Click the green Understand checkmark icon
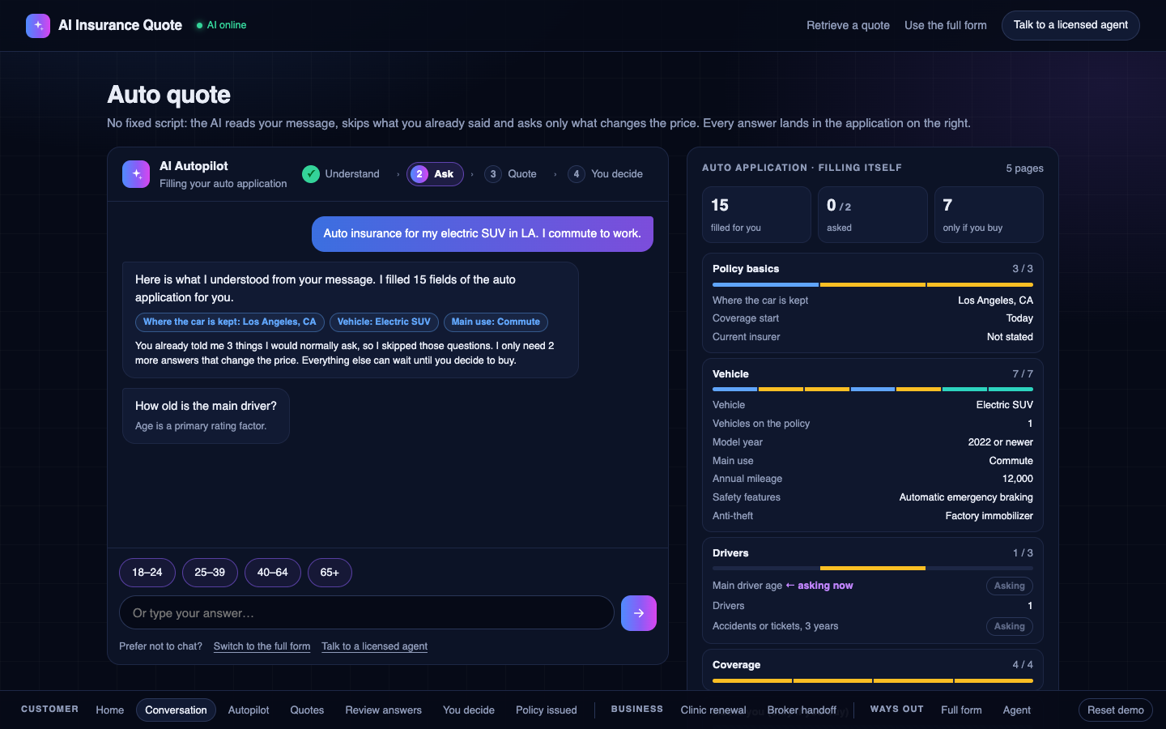Screen dimensions: 1166x729 [x=311, y=174]
